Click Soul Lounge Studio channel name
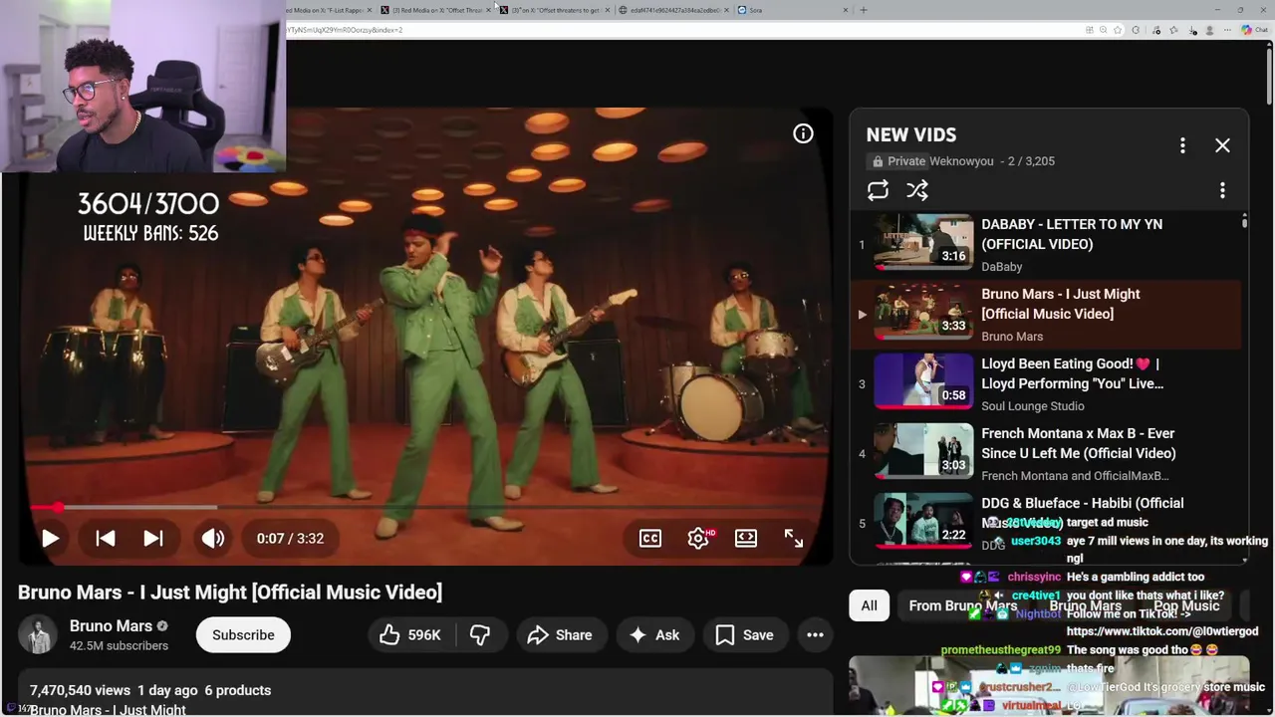 1033,406
